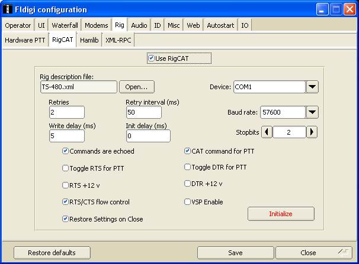Select the XML-RPC tab
359x264 pixels.
click(x=118, y=40)
